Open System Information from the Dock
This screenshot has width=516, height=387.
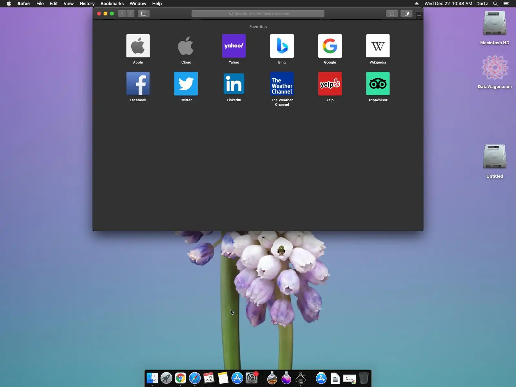[x=301, y=378]
